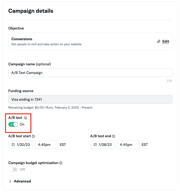Change the end time 4:45pm field
180x192 pixels.
tap(128, 145)
